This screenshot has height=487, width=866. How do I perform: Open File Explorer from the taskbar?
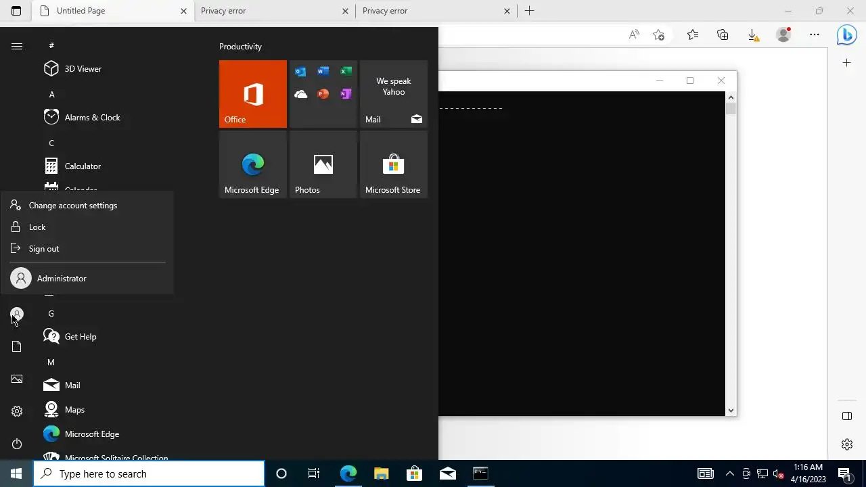click(381, 473)
